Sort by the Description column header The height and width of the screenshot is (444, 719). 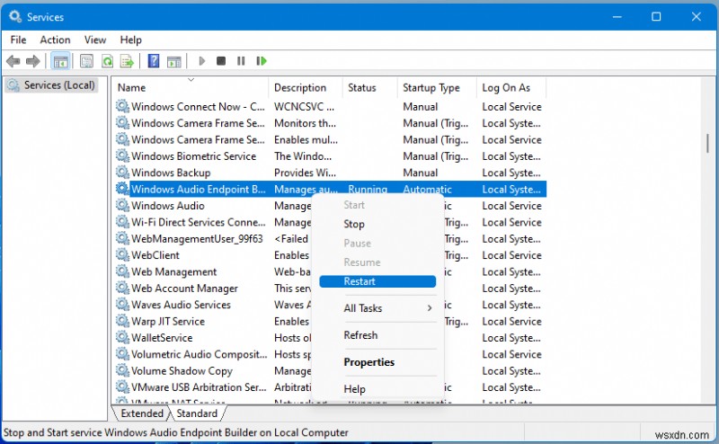coord(306,87)
